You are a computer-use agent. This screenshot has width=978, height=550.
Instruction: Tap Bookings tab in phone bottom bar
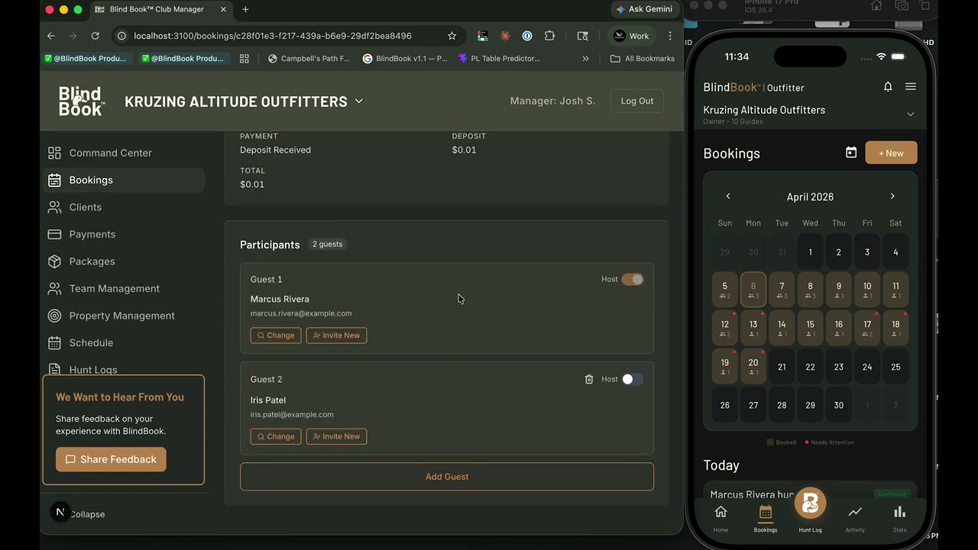(766, 519)
